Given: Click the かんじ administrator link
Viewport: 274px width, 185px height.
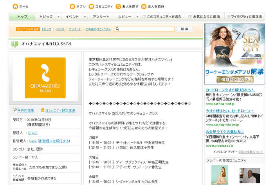Looking at the screenshot, I should pyautogui.click(x=33, y=133).
